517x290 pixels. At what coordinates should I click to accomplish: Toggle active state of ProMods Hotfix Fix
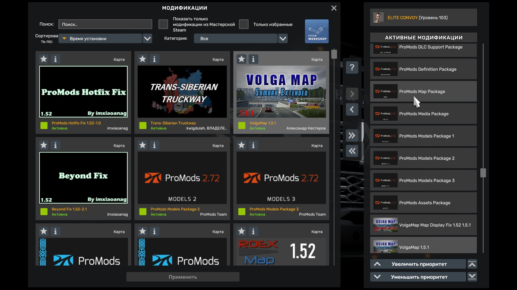point(44,126)
